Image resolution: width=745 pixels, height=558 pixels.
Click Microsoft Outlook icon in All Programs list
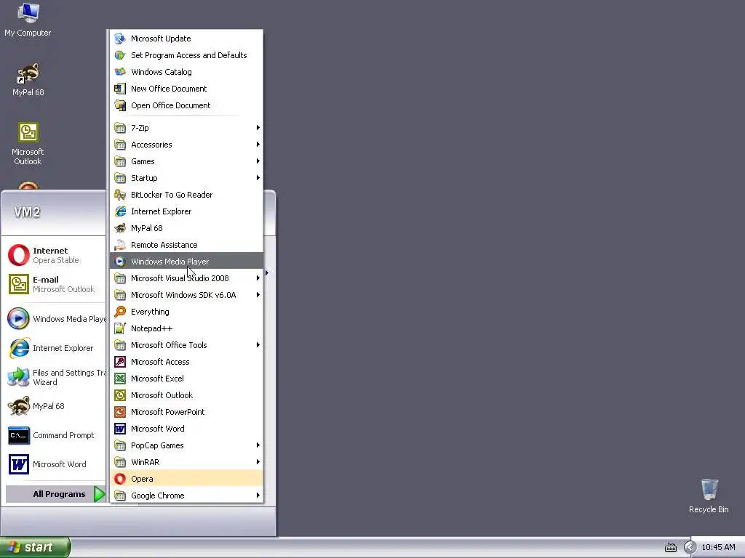click(x=120, y=395)
